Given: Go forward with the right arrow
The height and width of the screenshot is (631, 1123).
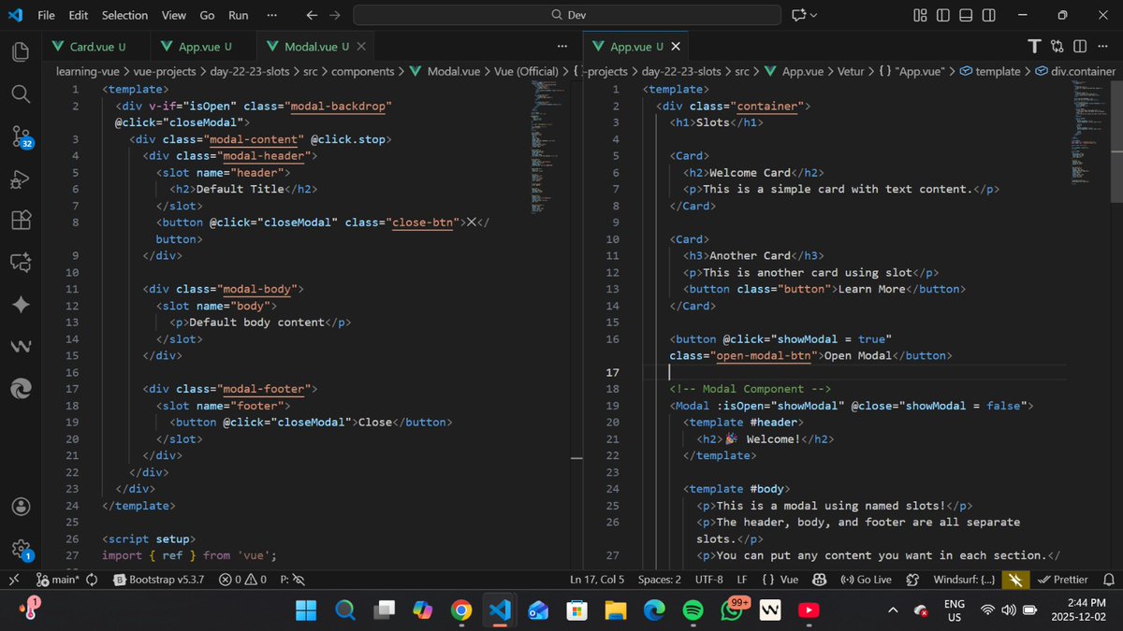Looking at the screenshot, I should point(335,15).
